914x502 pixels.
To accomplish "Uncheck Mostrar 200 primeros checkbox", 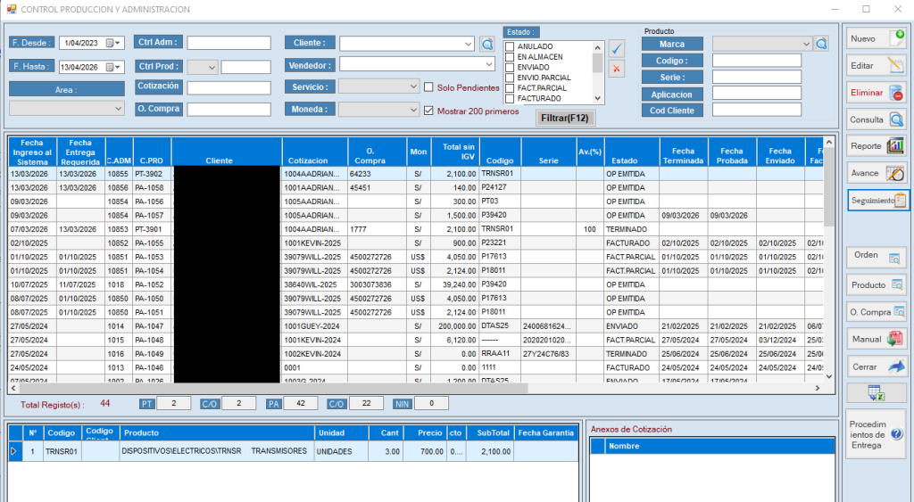I will 429,111.
